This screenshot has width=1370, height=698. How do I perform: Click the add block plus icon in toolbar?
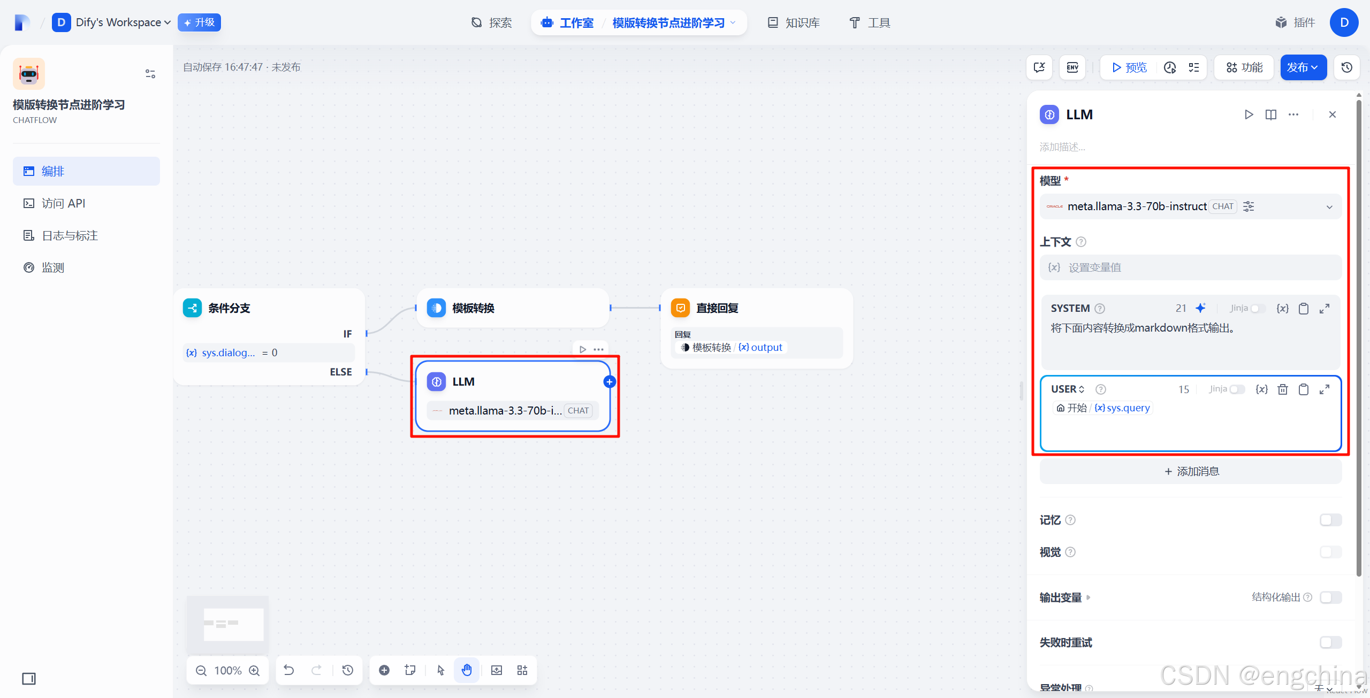click(384, 670)
